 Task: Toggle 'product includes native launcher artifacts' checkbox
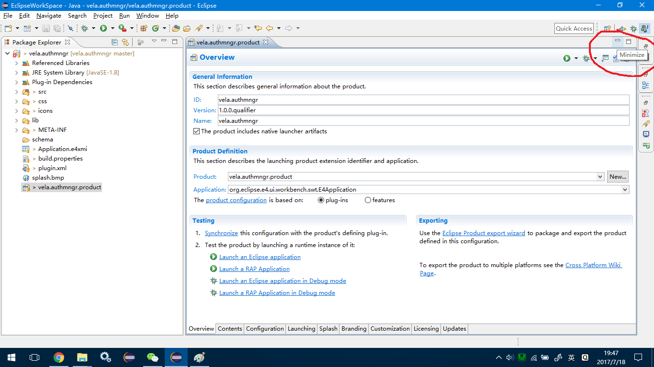coord(196,131)
